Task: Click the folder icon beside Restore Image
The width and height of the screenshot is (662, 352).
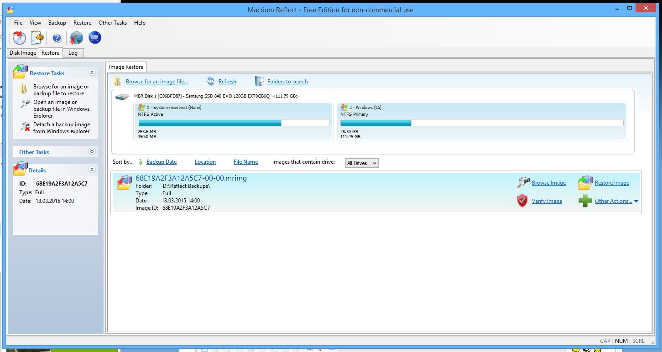Action: pyautogui.click(x=585, y=182)
